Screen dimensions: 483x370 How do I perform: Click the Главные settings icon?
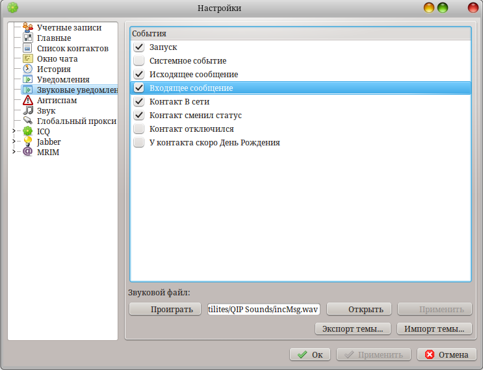coord(28,38)
